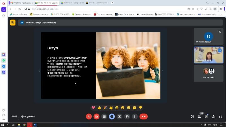
Task: Send the thumbs down reaction
Action: [x=140, y=108]
